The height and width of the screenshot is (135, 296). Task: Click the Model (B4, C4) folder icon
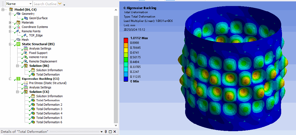[11, 9]
